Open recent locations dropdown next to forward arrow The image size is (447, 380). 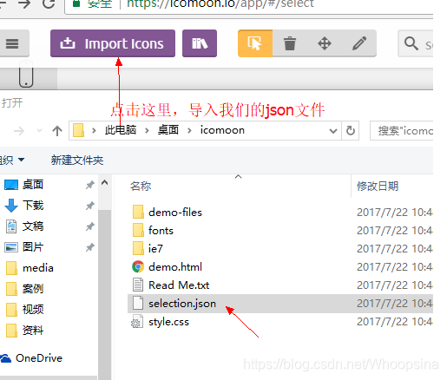39,131
